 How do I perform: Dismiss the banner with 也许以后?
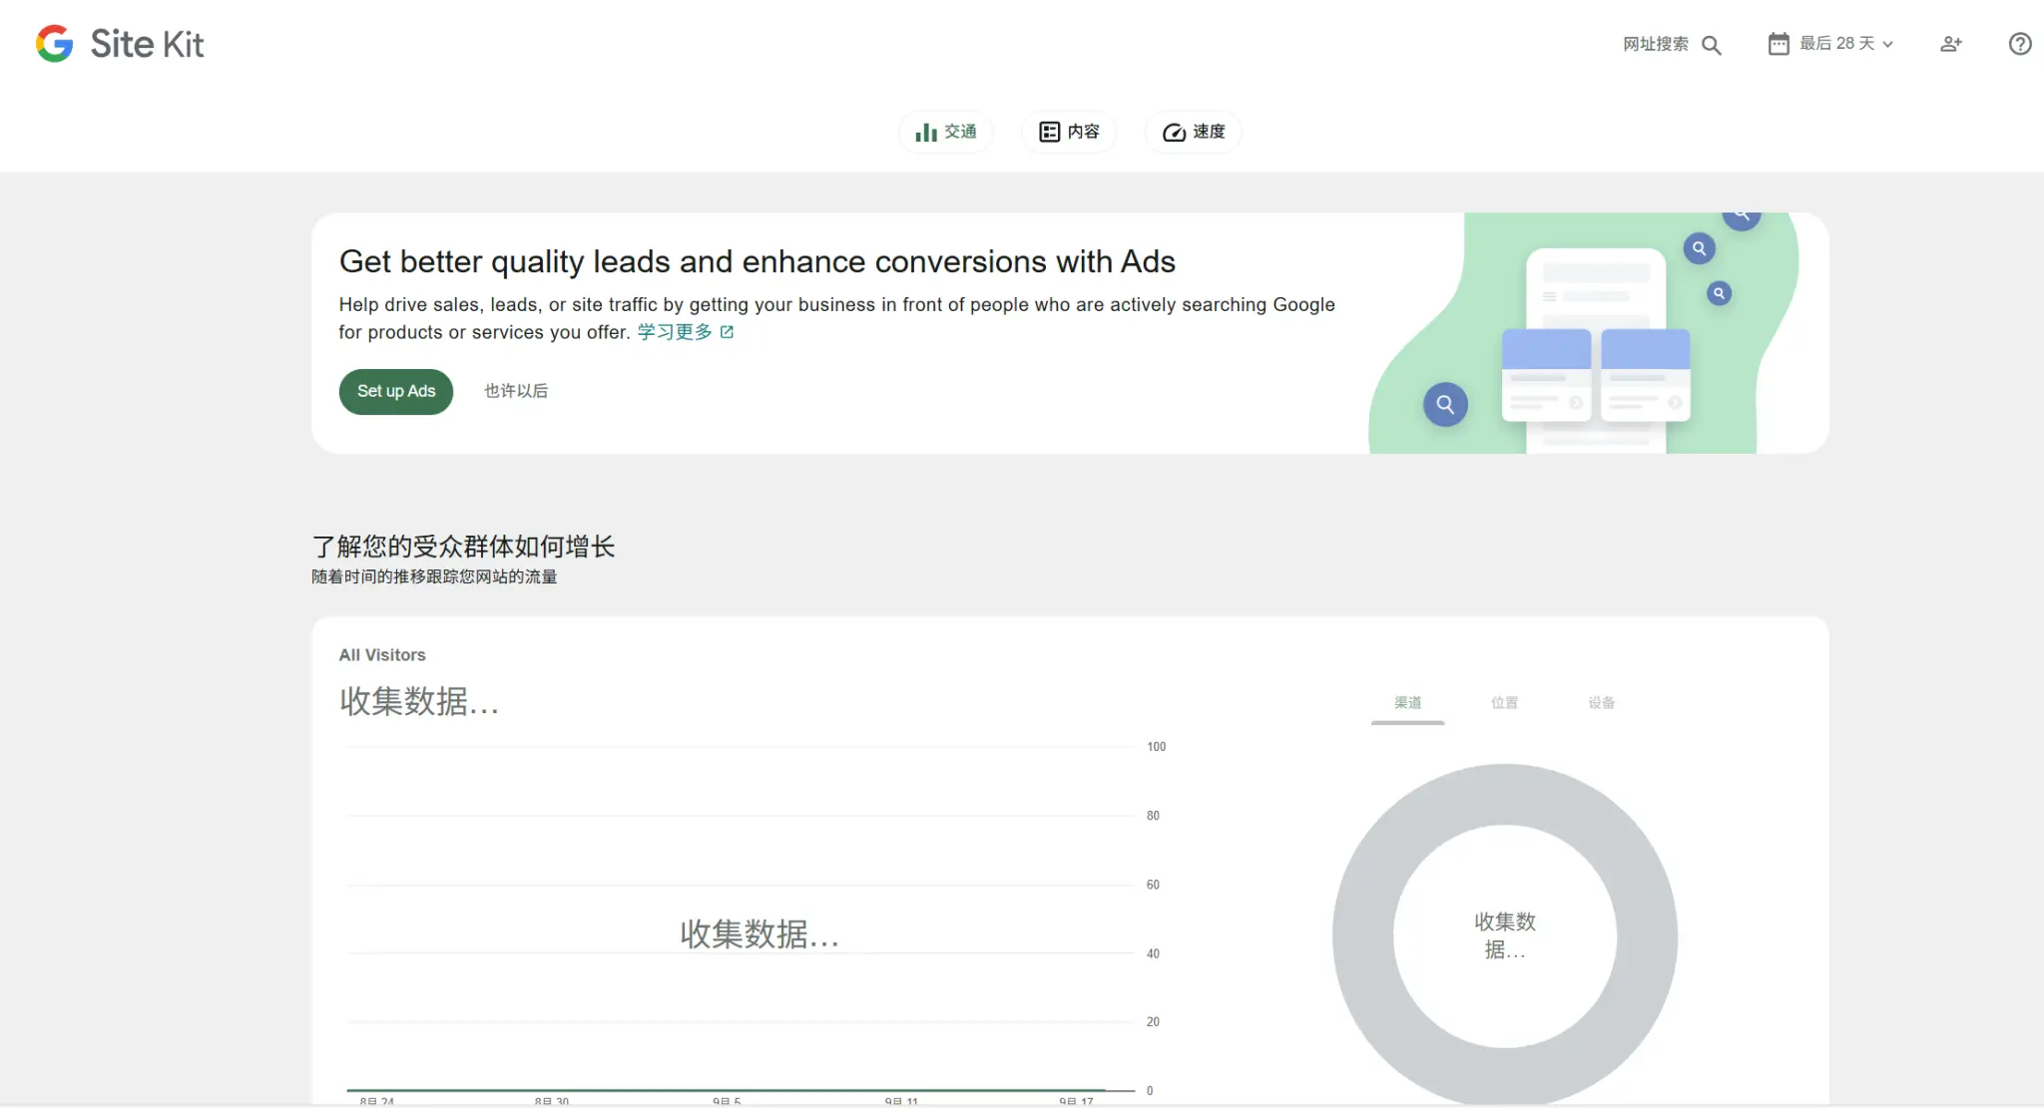pyautogui.click(x=516, y=391)
